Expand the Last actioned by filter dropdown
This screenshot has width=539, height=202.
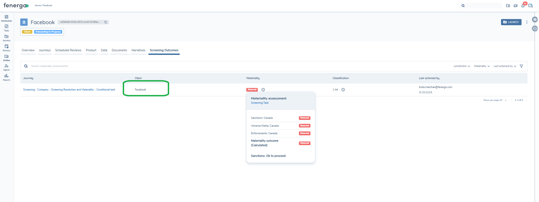pos(505,66)
